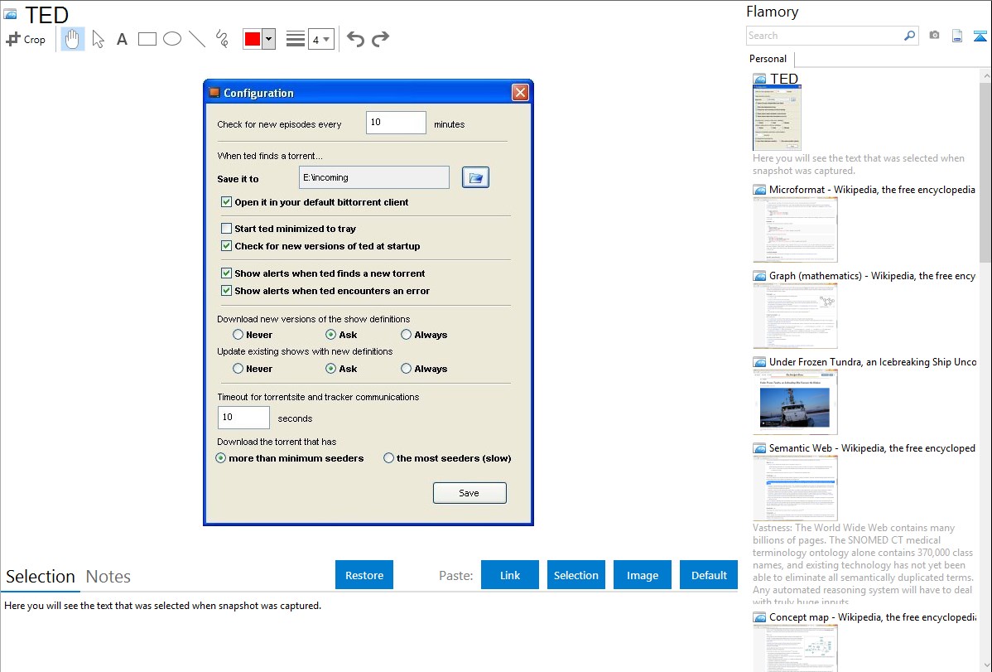Open the Personal tab
This screenshot has height=672, width=992.
(768, 59)
